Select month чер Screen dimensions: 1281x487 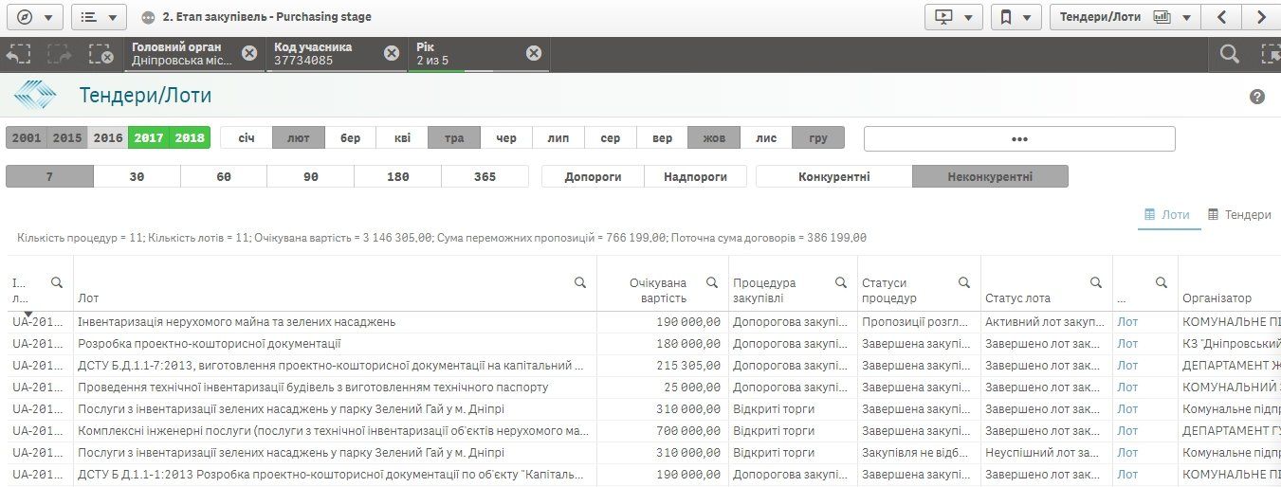click(x=506, y=138)
